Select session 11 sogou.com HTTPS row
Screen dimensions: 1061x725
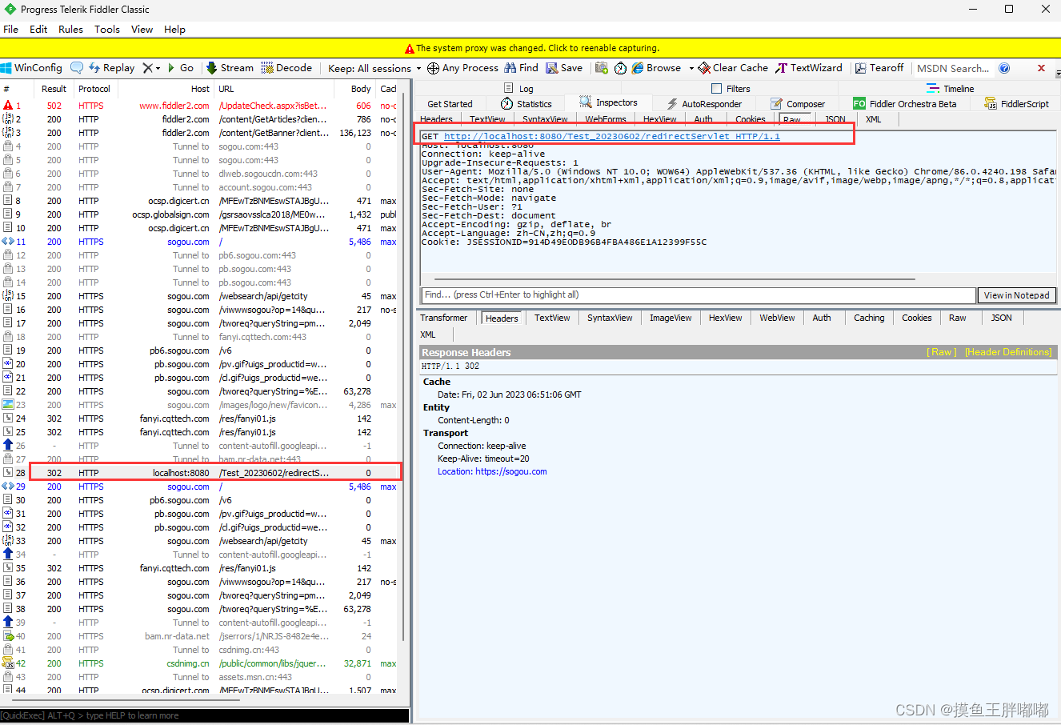click(x=200, y=242)
